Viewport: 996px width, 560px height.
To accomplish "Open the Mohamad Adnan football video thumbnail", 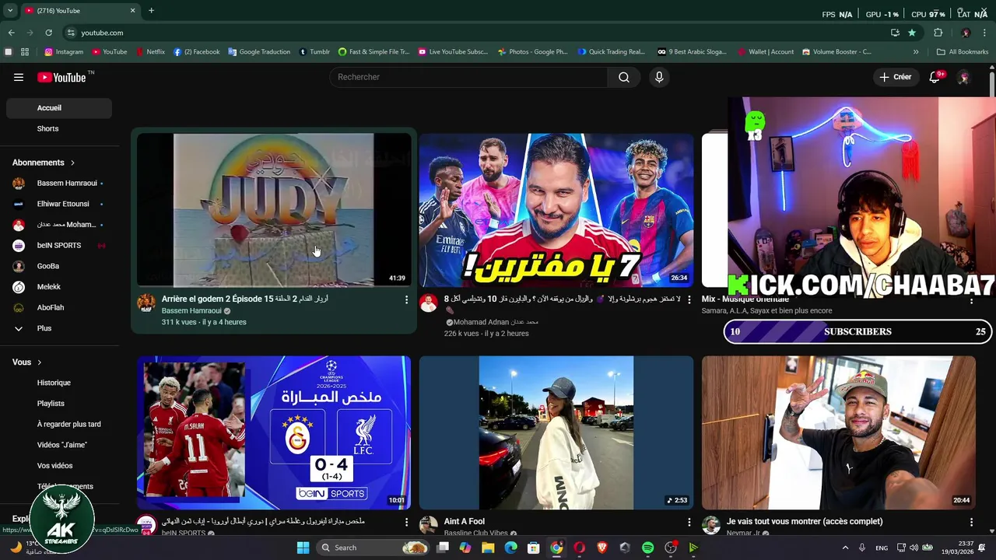I will pyautogui.click(x=556, y=210).
